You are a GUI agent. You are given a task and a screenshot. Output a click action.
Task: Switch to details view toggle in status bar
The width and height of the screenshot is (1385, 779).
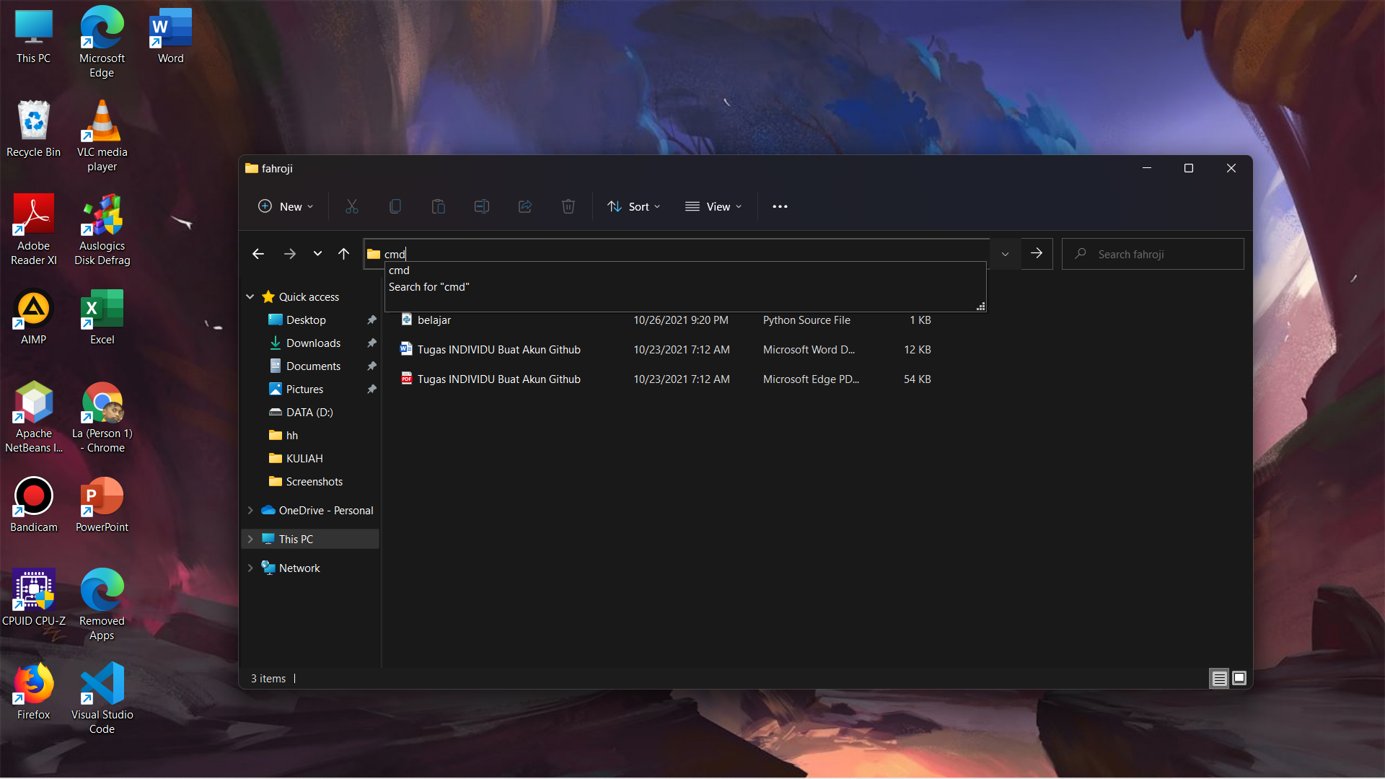click(x=1219, y=678)
